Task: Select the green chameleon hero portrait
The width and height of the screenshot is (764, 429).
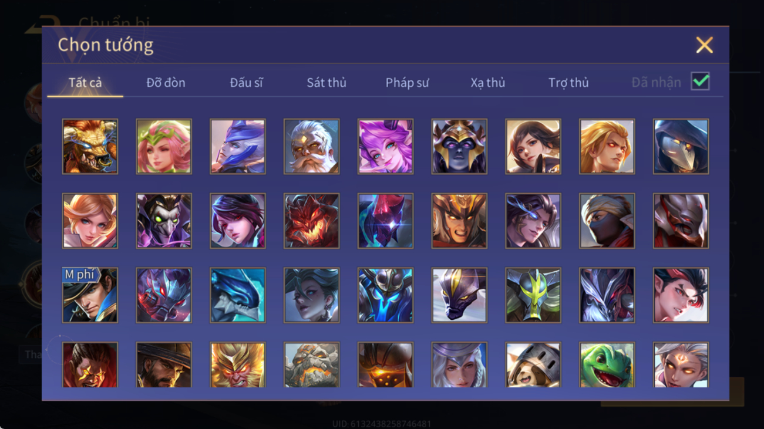Action: (607, 364)
